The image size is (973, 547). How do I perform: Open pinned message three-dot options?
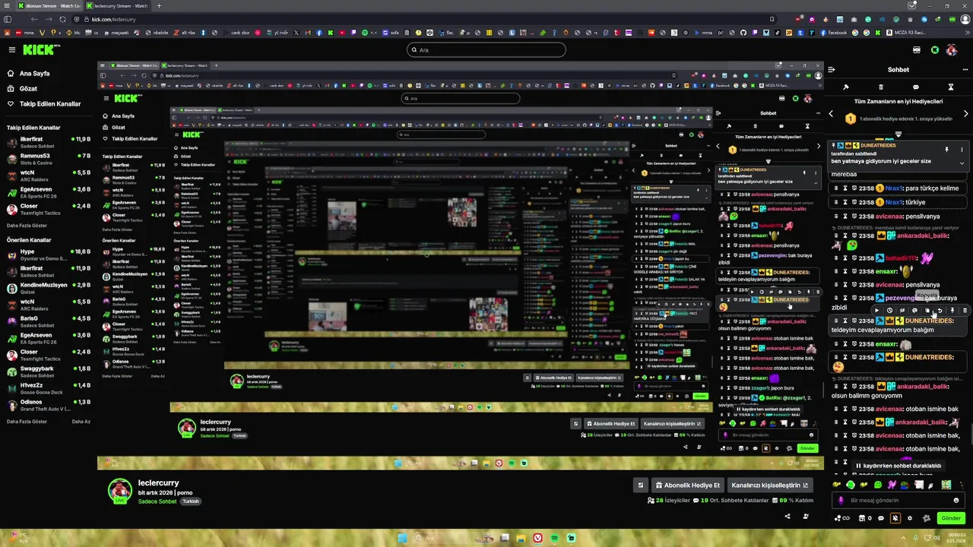tap(962, 150)
